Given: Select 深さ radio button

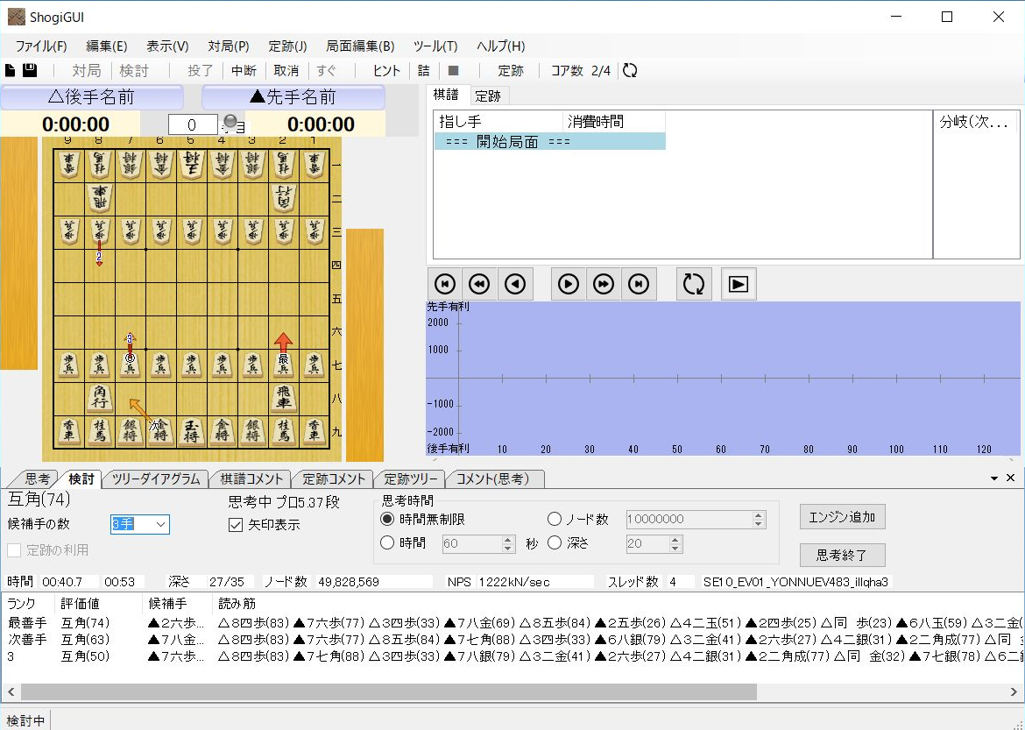Looking at the screenshot, I should click(555, 543).
